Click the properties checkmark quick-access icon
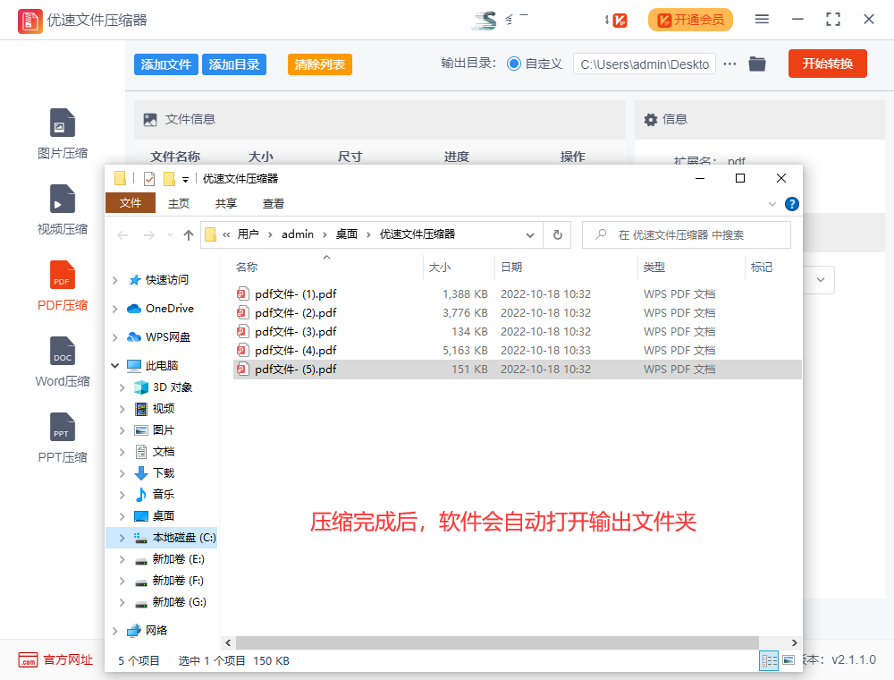Screen dimensions: 894x680 pyautogui.click(x=148, y=179)
